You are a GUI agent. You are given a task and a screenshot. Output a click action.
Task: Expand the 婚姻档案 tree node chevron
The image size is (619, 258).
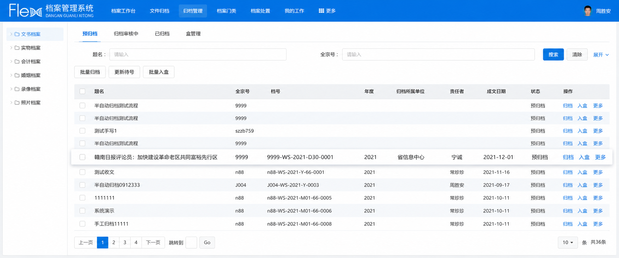pyautogui.click(x=11, y=75)
